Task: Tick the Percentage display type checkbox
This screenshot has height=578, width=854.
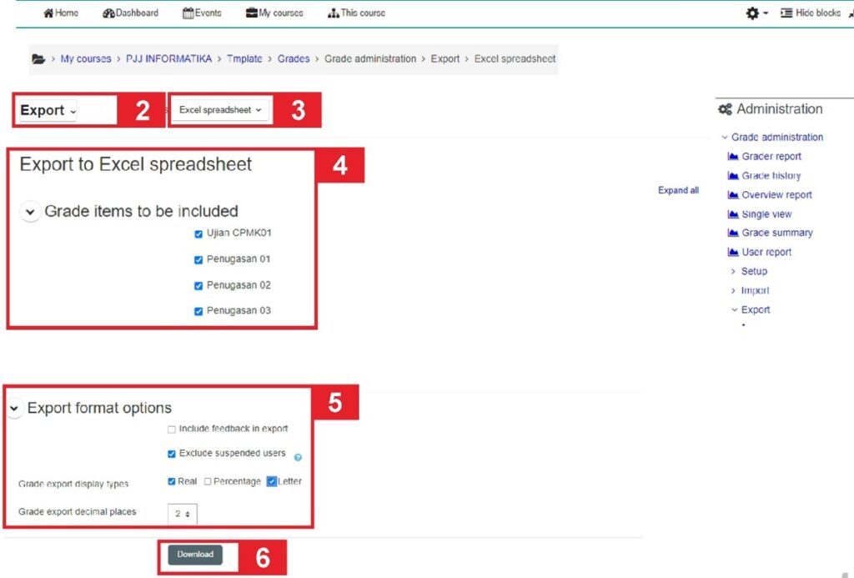Action: tap(208, 482)
